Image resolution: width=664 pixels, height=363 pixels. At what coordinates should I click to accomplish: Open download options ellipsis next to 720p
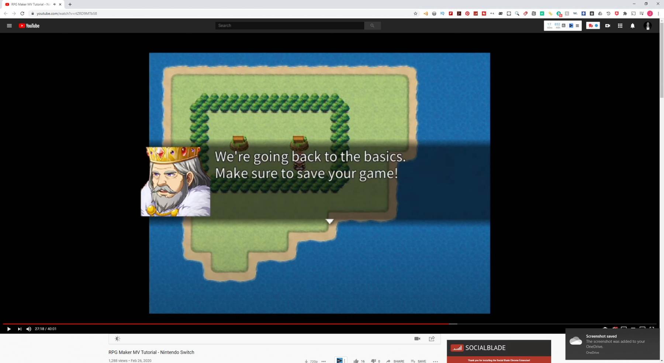click(324, 362)
